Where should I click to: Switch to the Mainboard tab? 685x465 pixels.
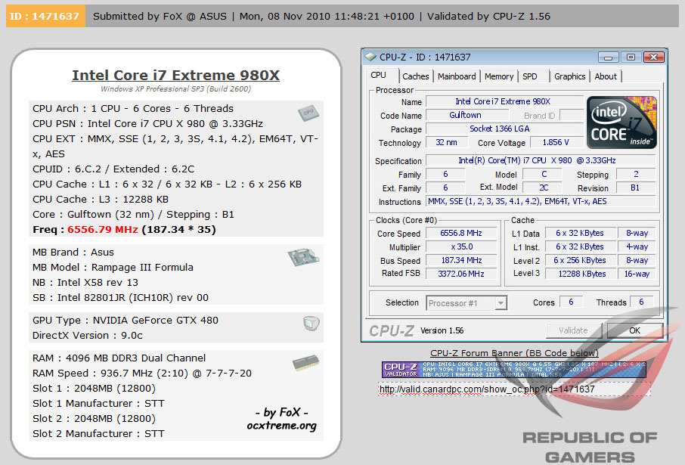457,76
